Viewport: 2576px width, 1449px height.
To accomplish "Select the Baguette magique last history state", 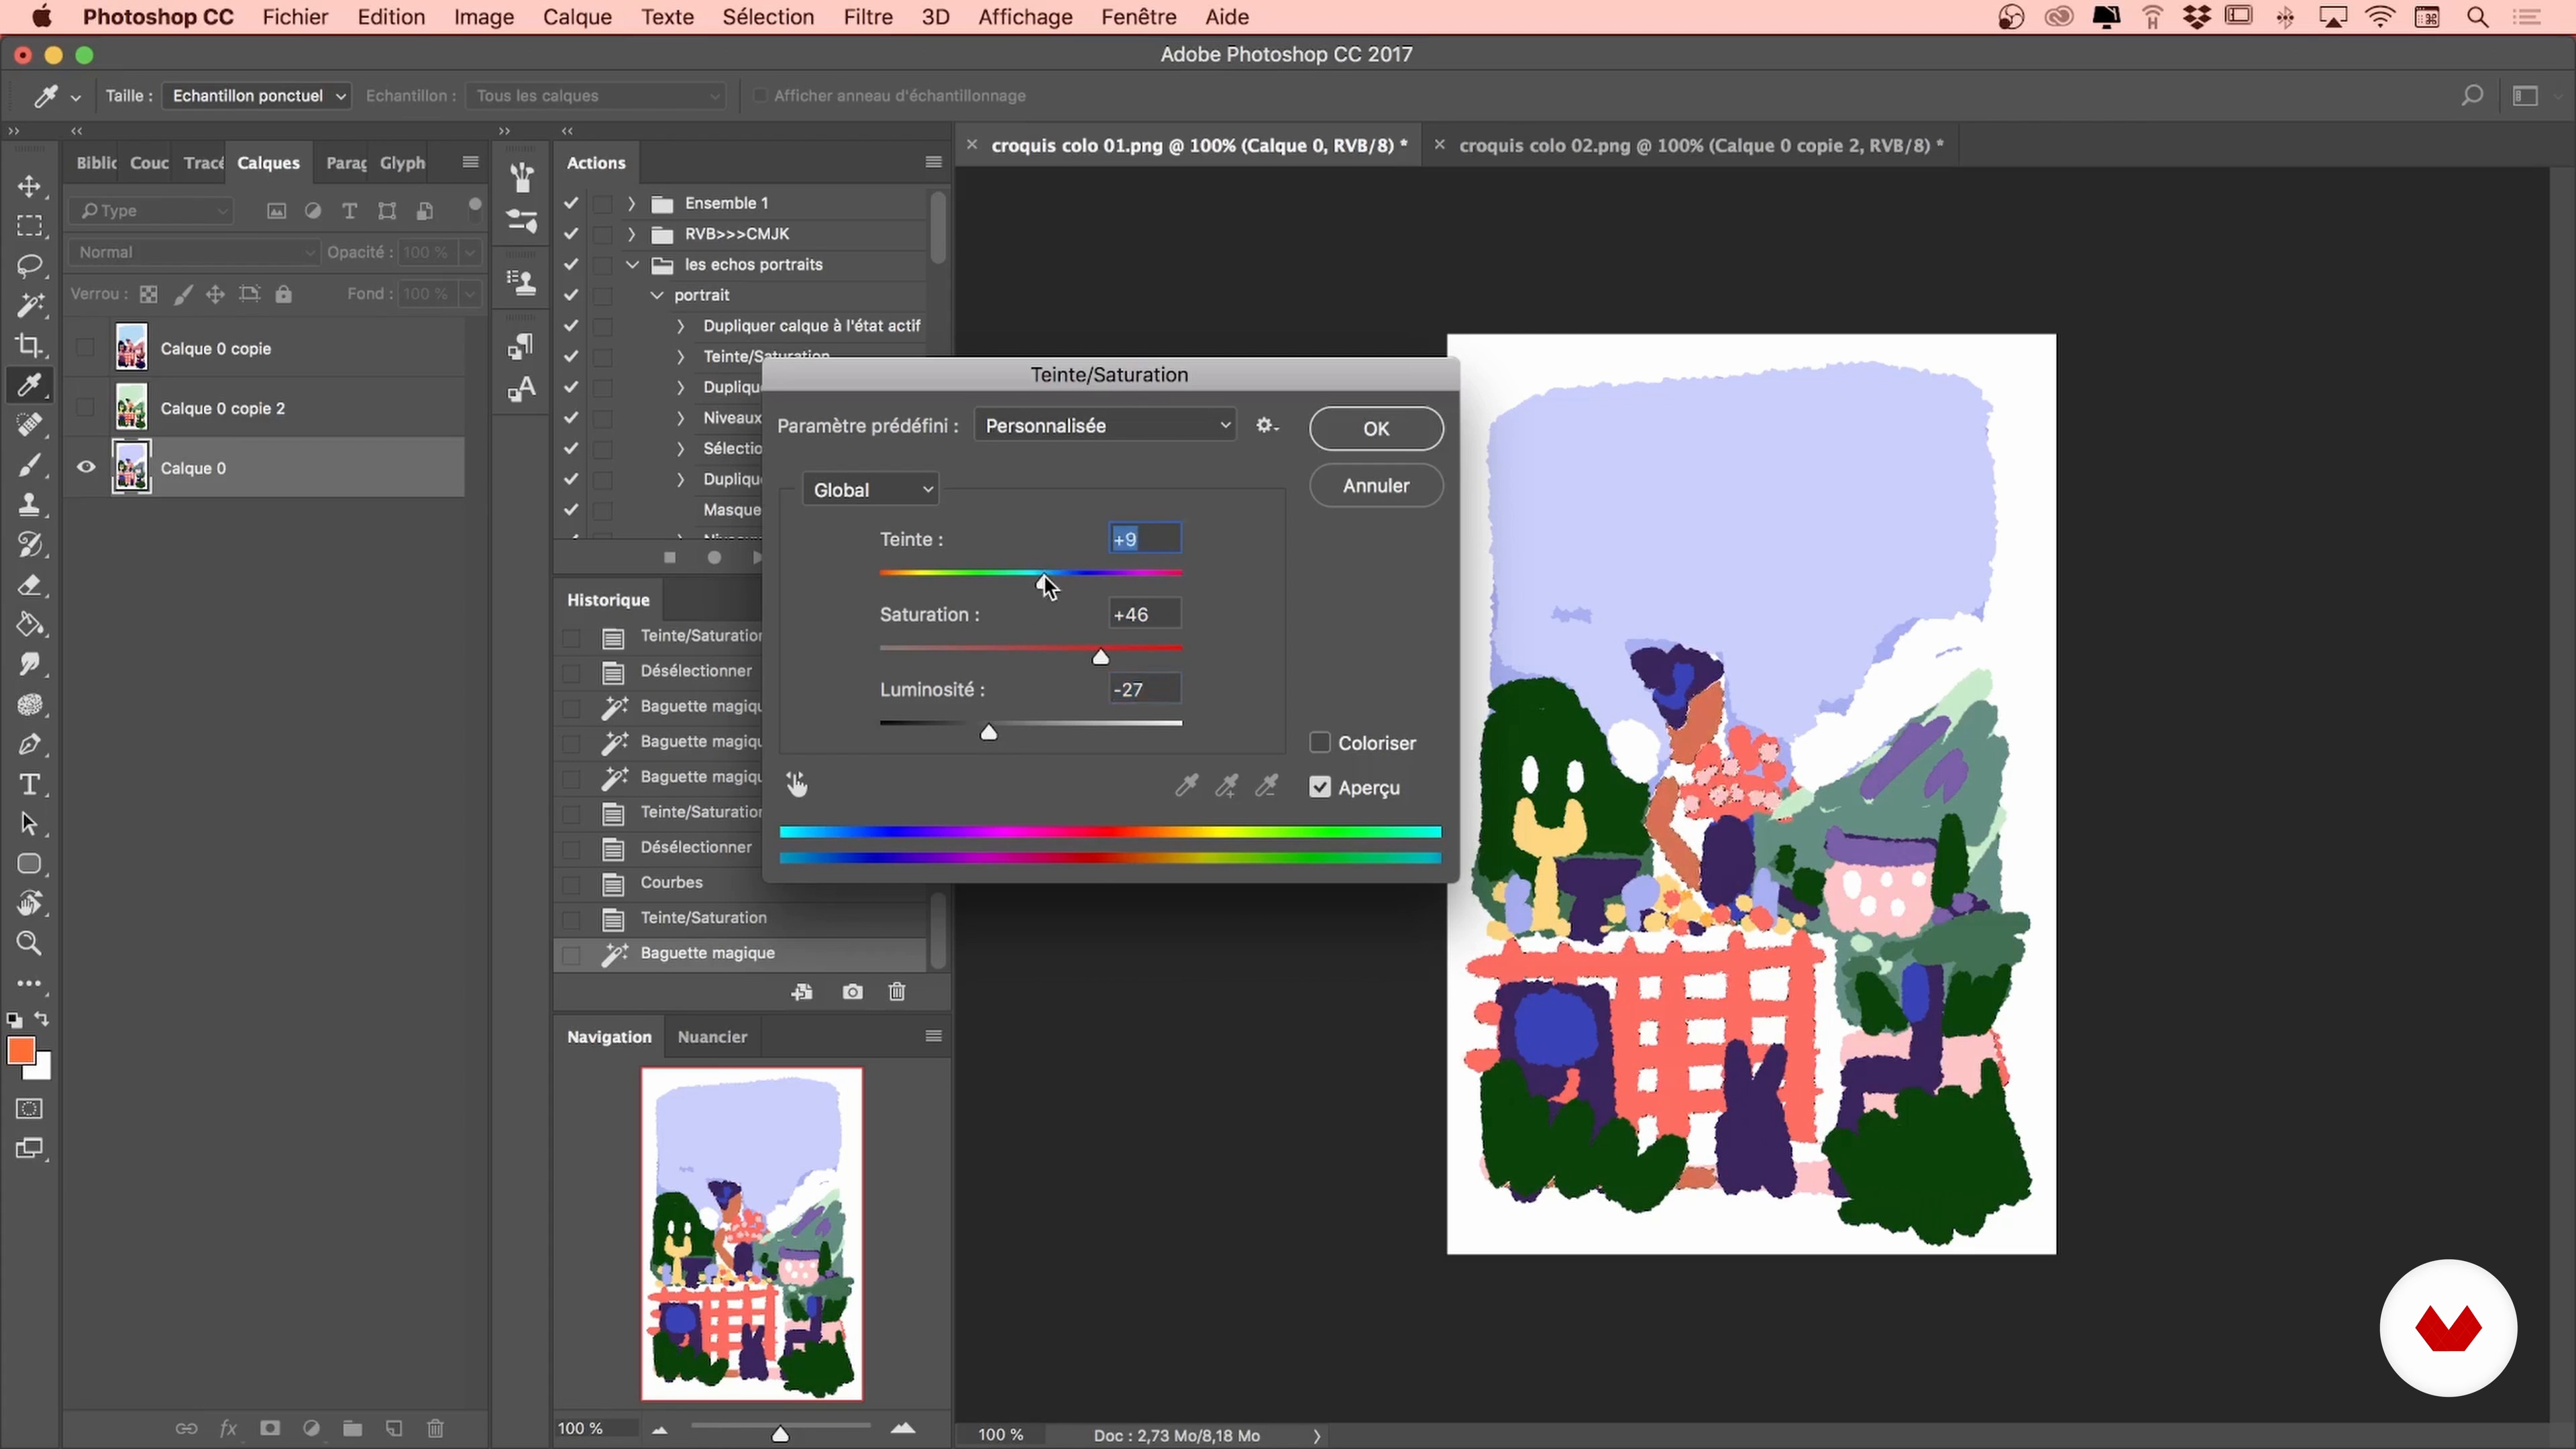I will (740, 953).
